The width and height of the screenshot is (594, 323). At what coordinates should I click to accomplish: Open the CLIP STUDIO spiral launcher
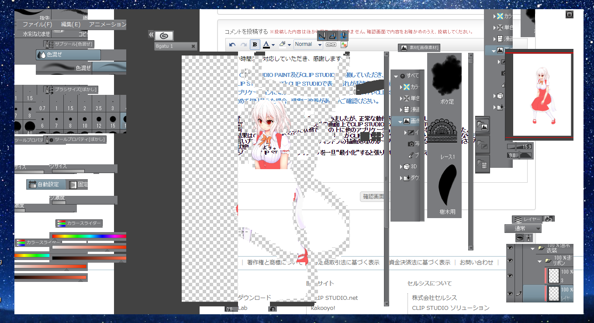(164, 35)
